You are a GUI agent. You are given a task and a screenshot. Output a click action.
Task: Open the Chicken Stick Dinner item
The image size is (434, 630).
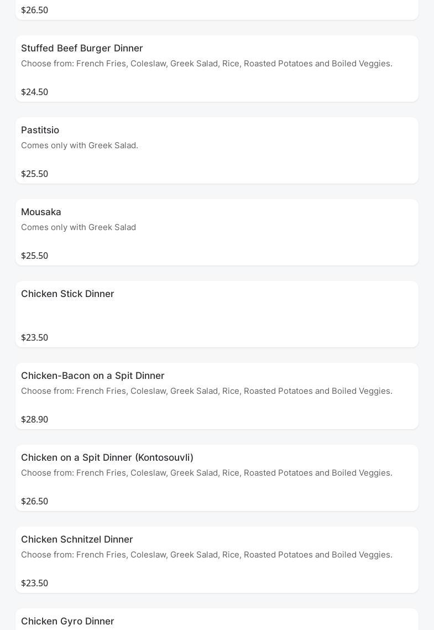[67, 294]
